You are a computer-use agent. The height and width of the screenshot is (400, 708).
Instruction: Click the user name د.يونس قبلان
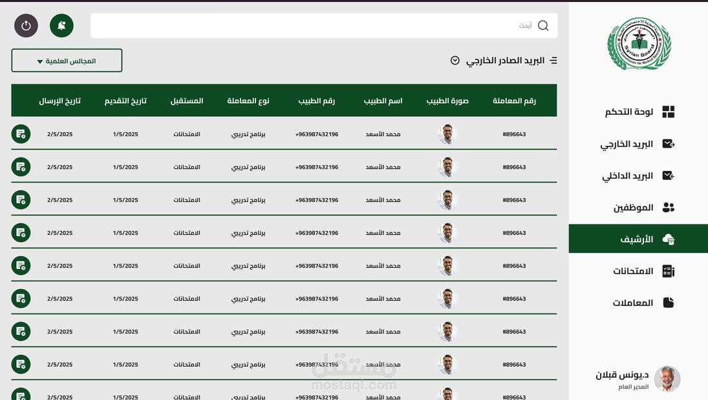click(622, 375)
